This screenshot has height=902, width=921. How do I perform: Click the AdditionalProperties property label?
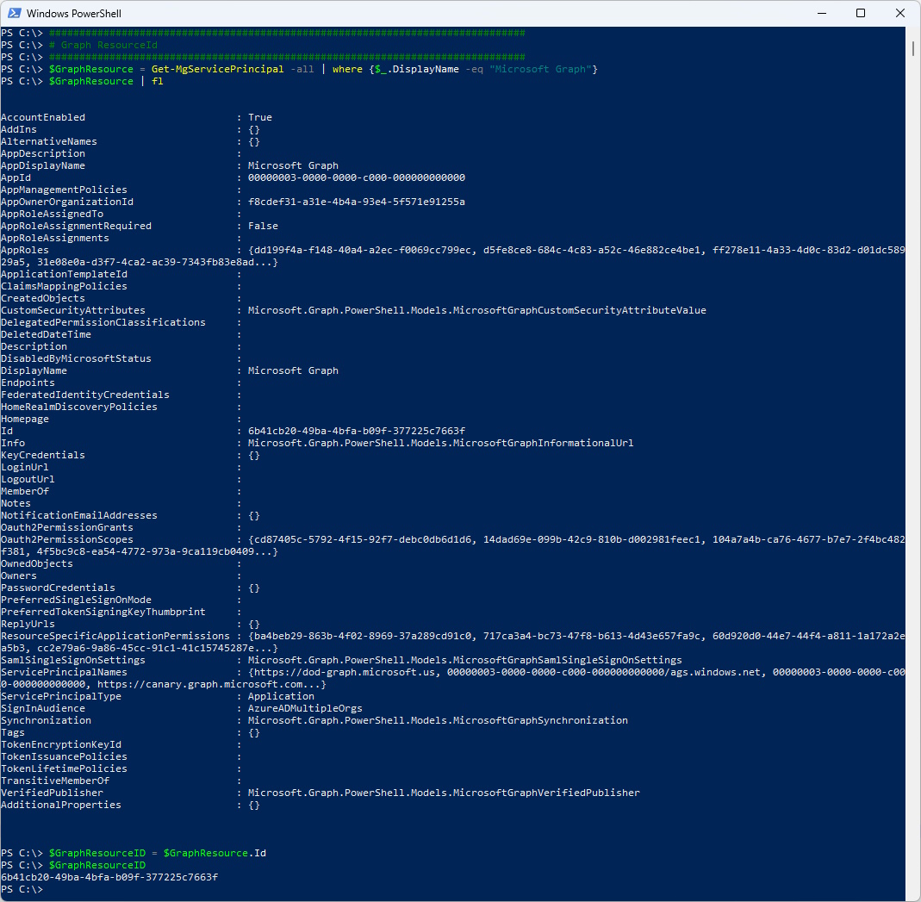[61, 806]
